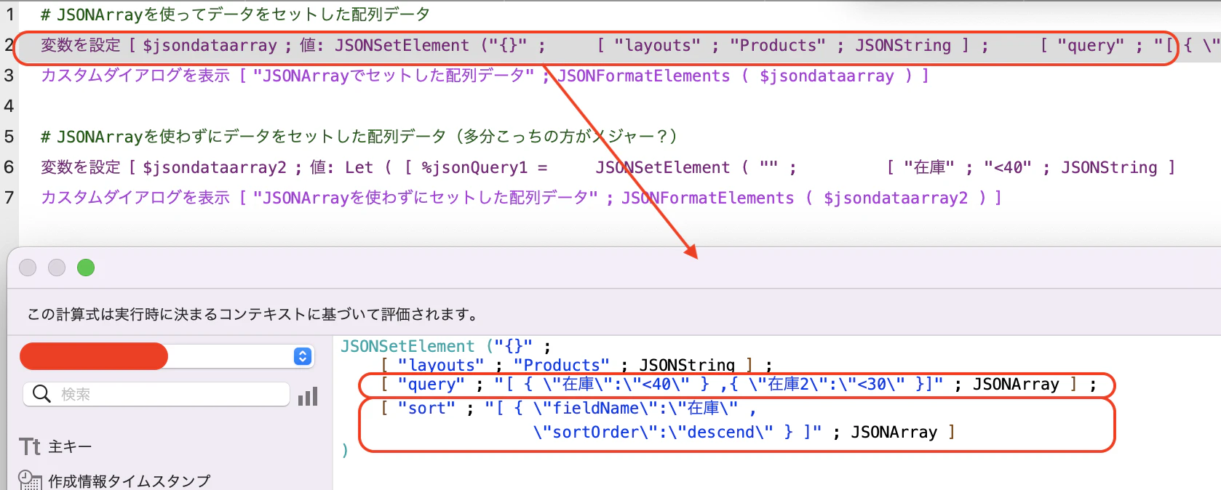The width and height of the screenshot is (1221, 490).
Task: Select script line 2 setting $jsondataarray
Action: (619, 45)
